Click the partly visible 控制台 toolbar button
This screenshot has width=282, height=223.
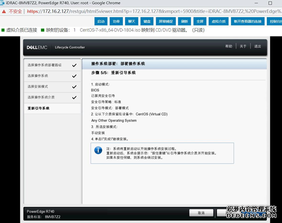274,21
